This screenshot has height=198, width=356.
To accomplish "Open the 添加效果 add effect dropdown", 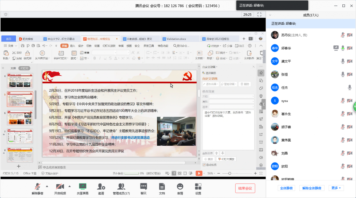I will tap(210, 84).
